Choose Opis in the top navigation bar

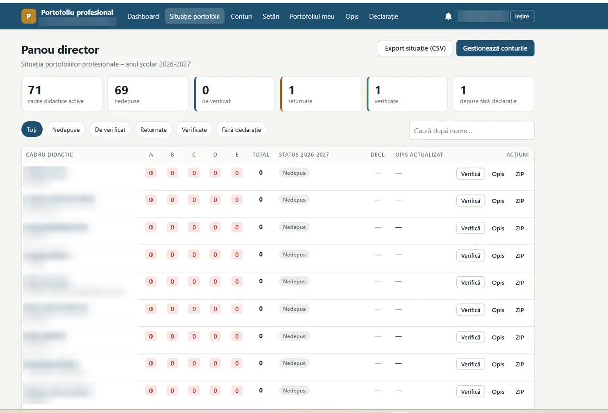[352, 16]
